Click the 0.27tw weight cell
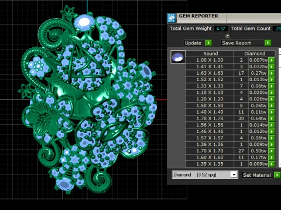The width and height of the screenshot is (281, 210). 258,73
